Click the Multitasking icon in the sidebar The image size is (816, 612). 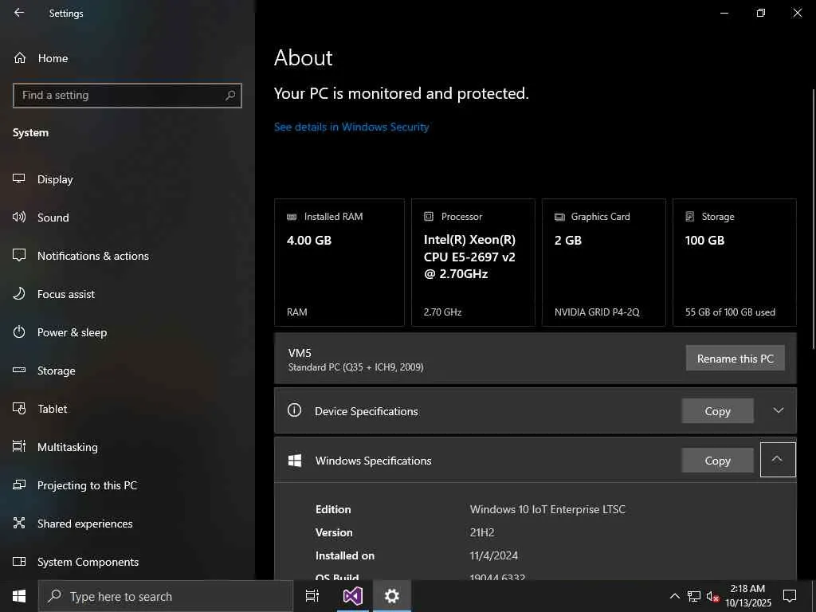(x=19, y=446)
